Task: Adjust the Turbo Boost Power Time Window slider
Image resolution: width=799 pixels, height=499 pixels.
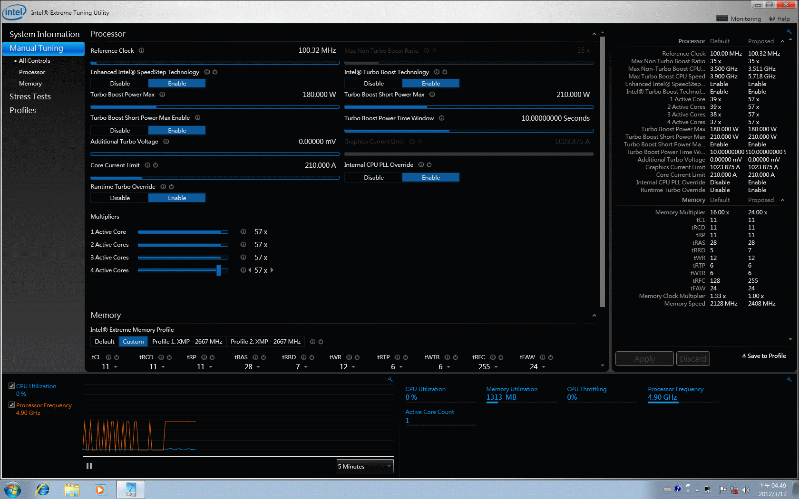Action: tap(449, 131)
